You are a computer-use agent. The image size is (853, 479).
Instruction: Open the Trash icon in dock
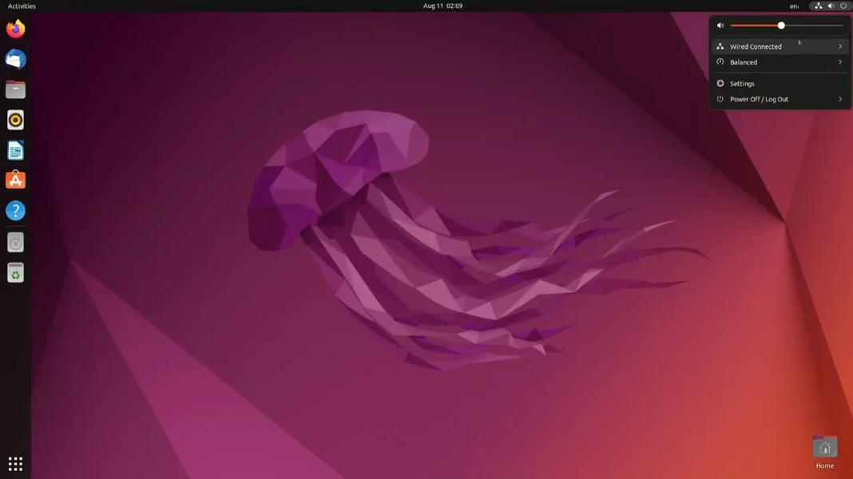[x=15, y=273]
